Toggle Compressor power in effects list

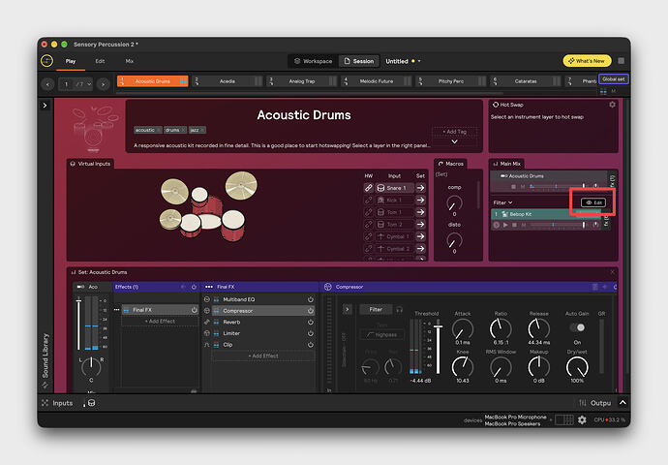click(311, 311)
